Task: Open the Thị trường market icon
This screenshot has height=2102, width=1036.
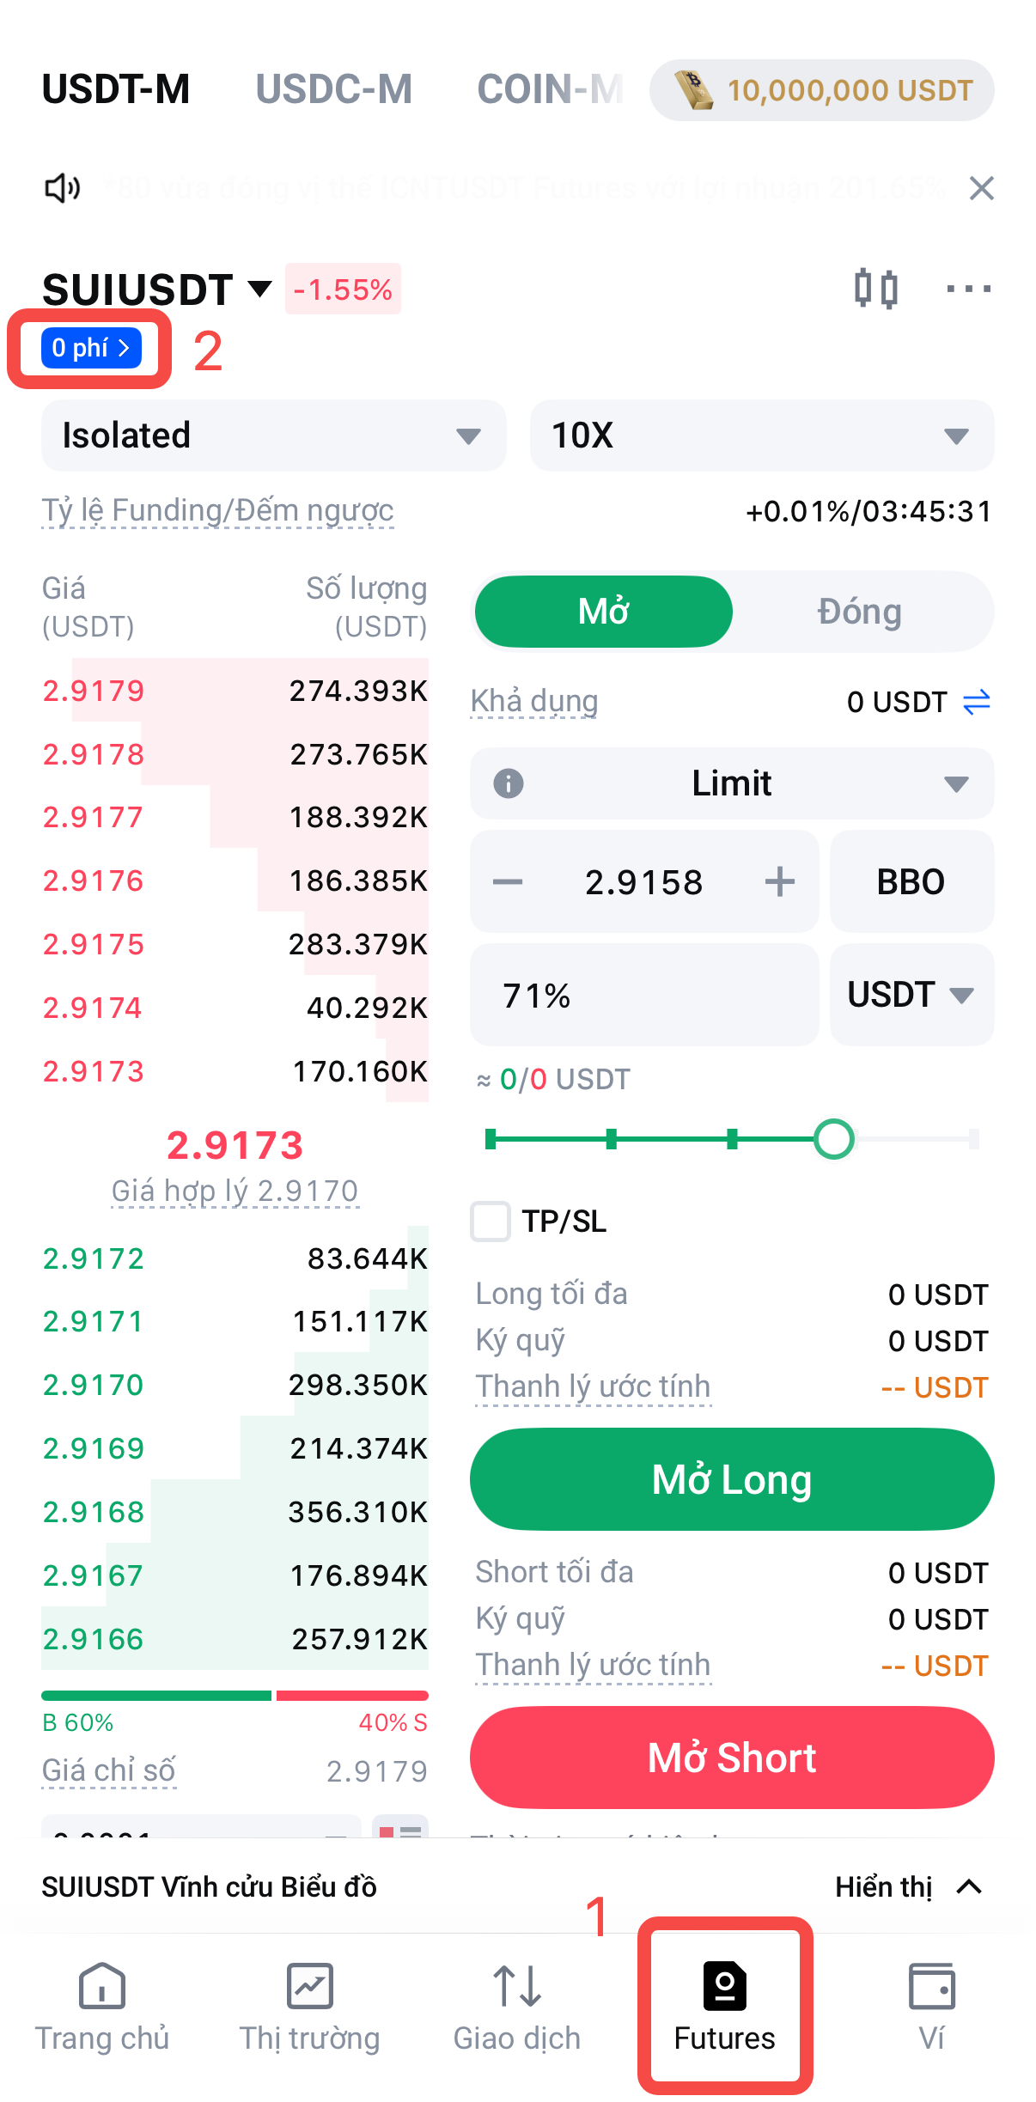Action: [x=309, y=1987]
